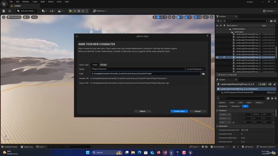Viewport: 278px width, 156px height.
Task: Click the class Path input field
Action: coord(146,74)
